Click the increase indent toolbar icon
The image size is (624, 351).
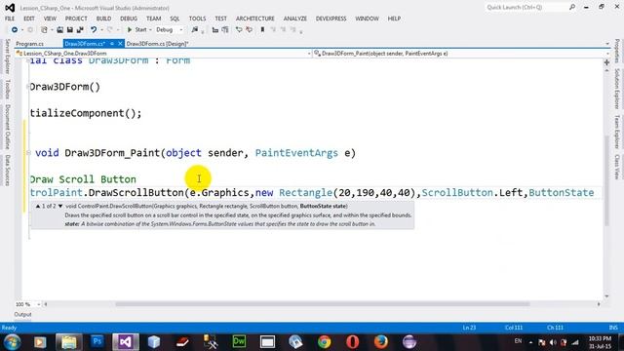(x=225, y=30)
